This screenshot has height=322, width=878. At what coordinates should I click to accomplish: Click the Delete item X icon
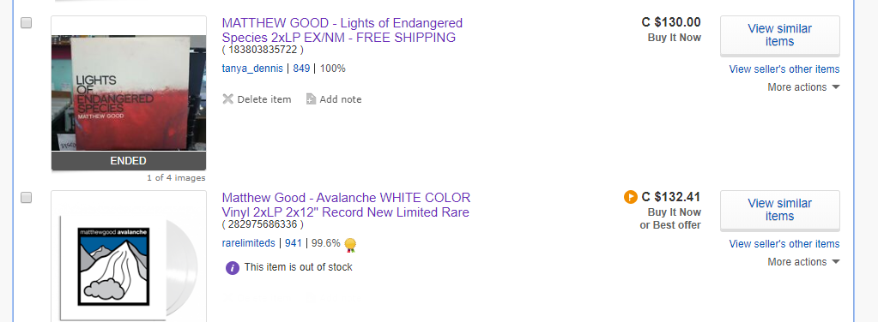click(x=227, y=99)
